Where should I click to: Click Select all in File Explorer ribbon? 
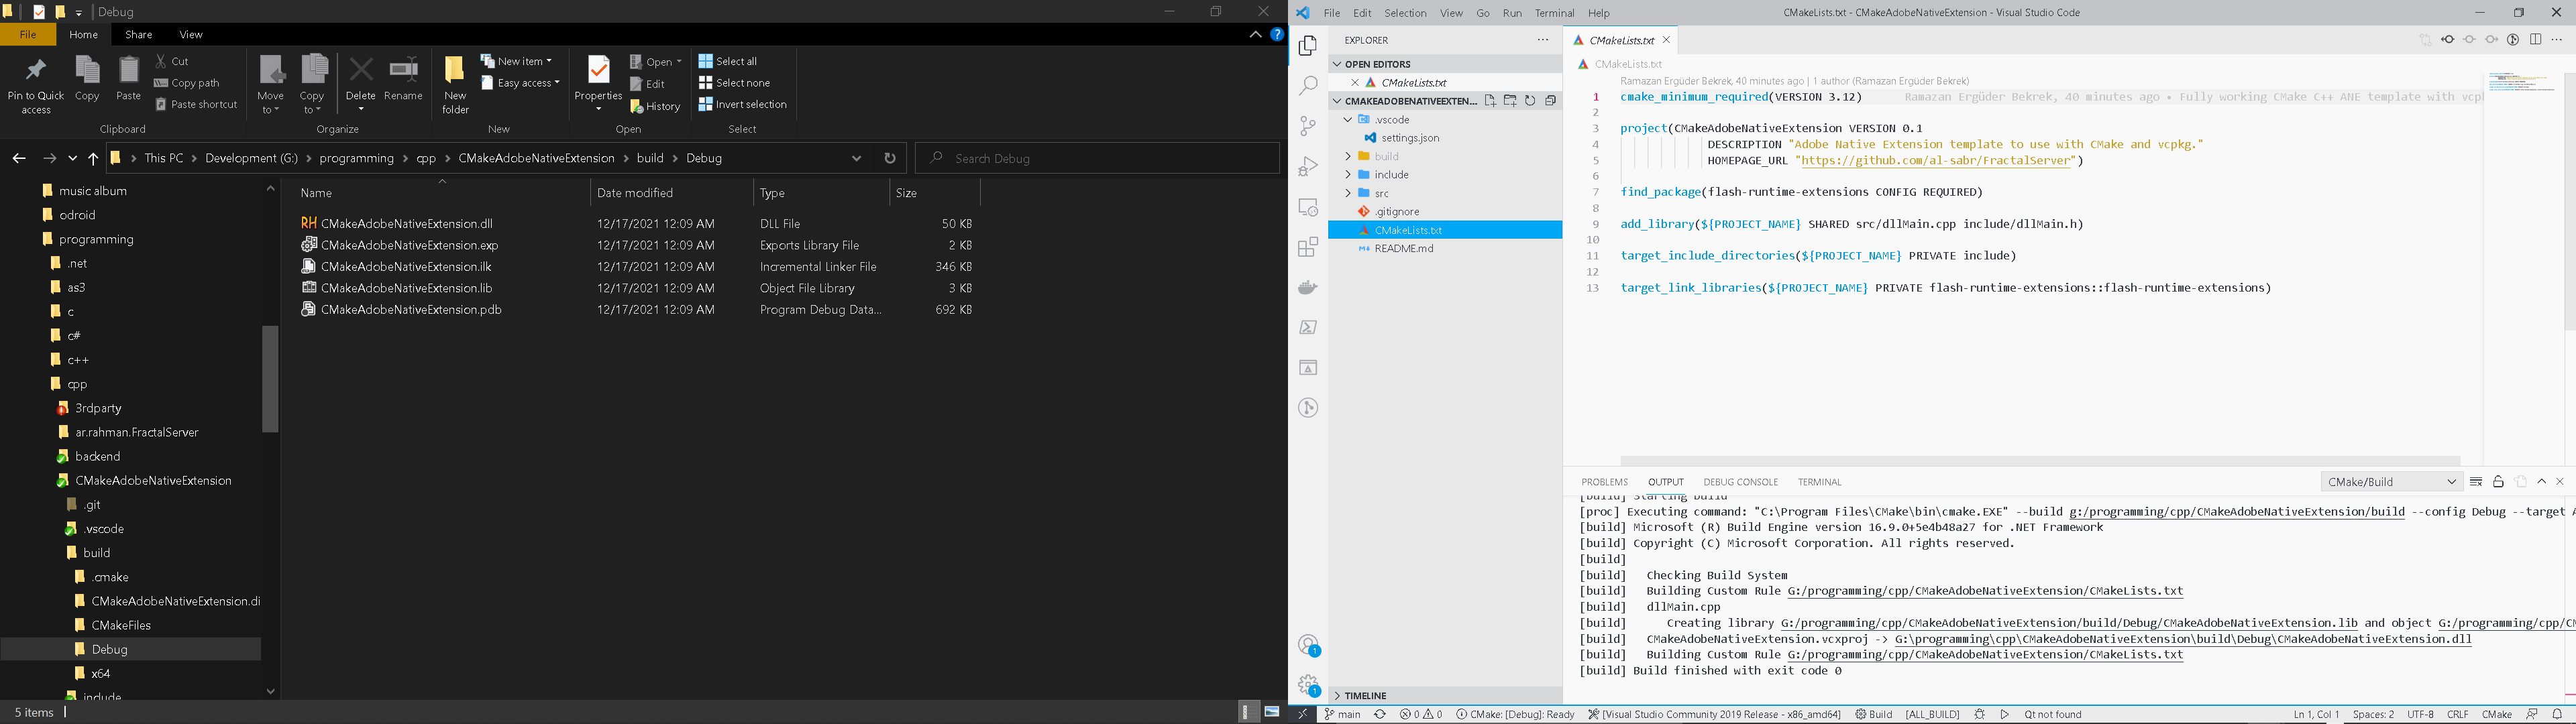click(728, 61)
